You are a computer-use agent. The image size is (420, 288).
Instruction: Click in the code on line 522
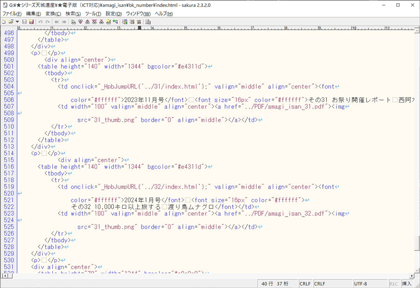163,206
